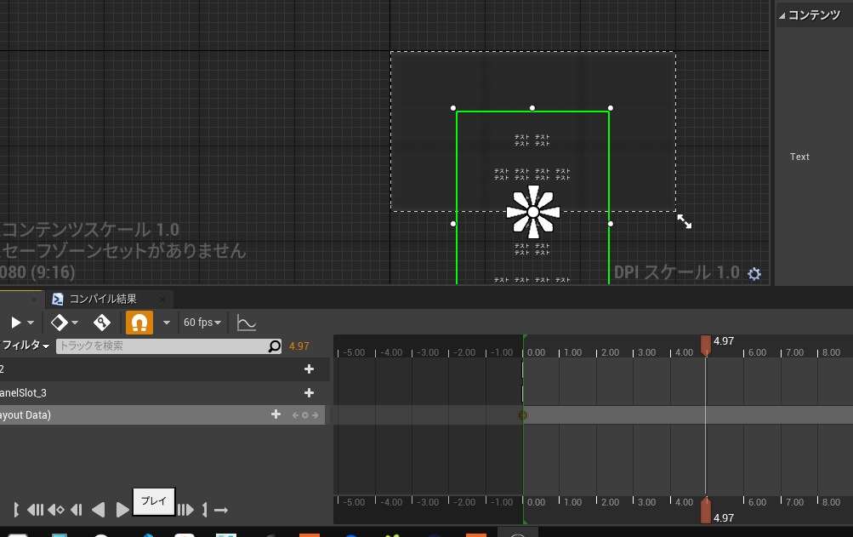Play the animation forward
The height and width of the screenshot is (537, 853).
coord(123,511)
